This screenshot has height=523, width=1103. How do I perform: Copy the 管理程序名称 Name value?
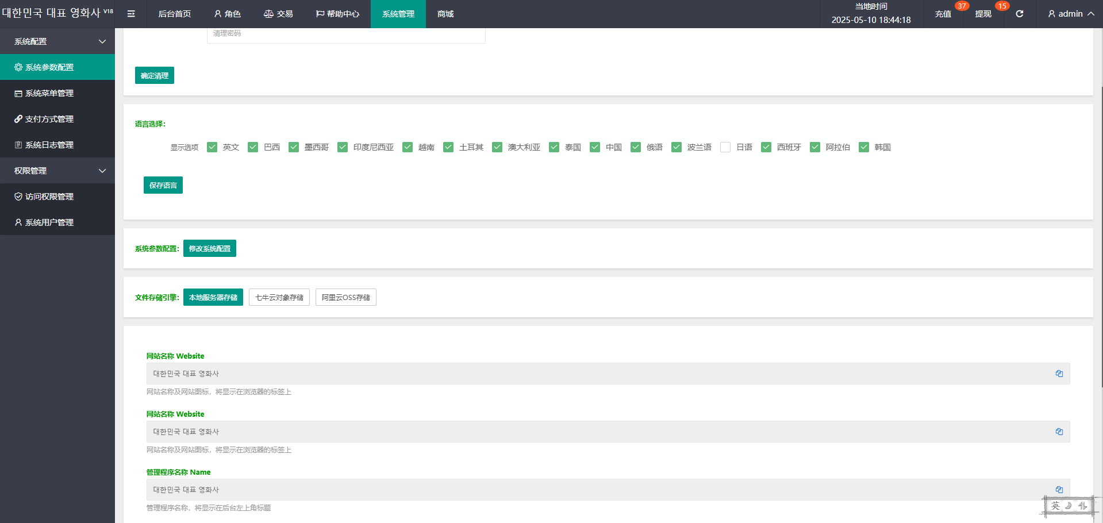pos(1059,490)
